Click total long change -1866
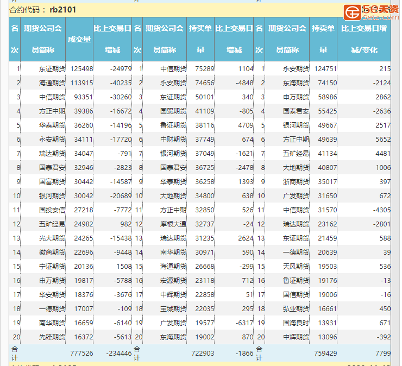Viewport: 402px width, 366px height. point(244,353)
